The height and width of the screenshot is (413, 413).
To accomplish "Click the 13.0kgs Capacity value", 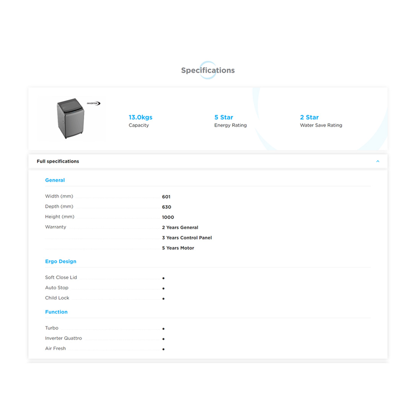I will coord(140,117).
